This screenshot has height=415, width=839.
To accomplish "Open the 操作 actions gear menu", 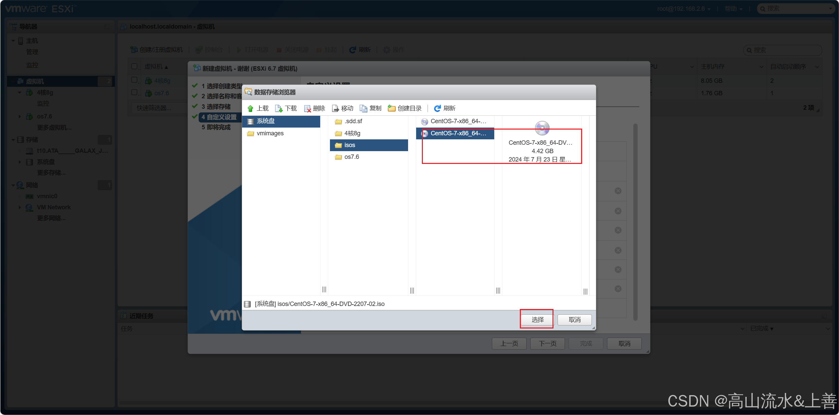I will [394, 50].
